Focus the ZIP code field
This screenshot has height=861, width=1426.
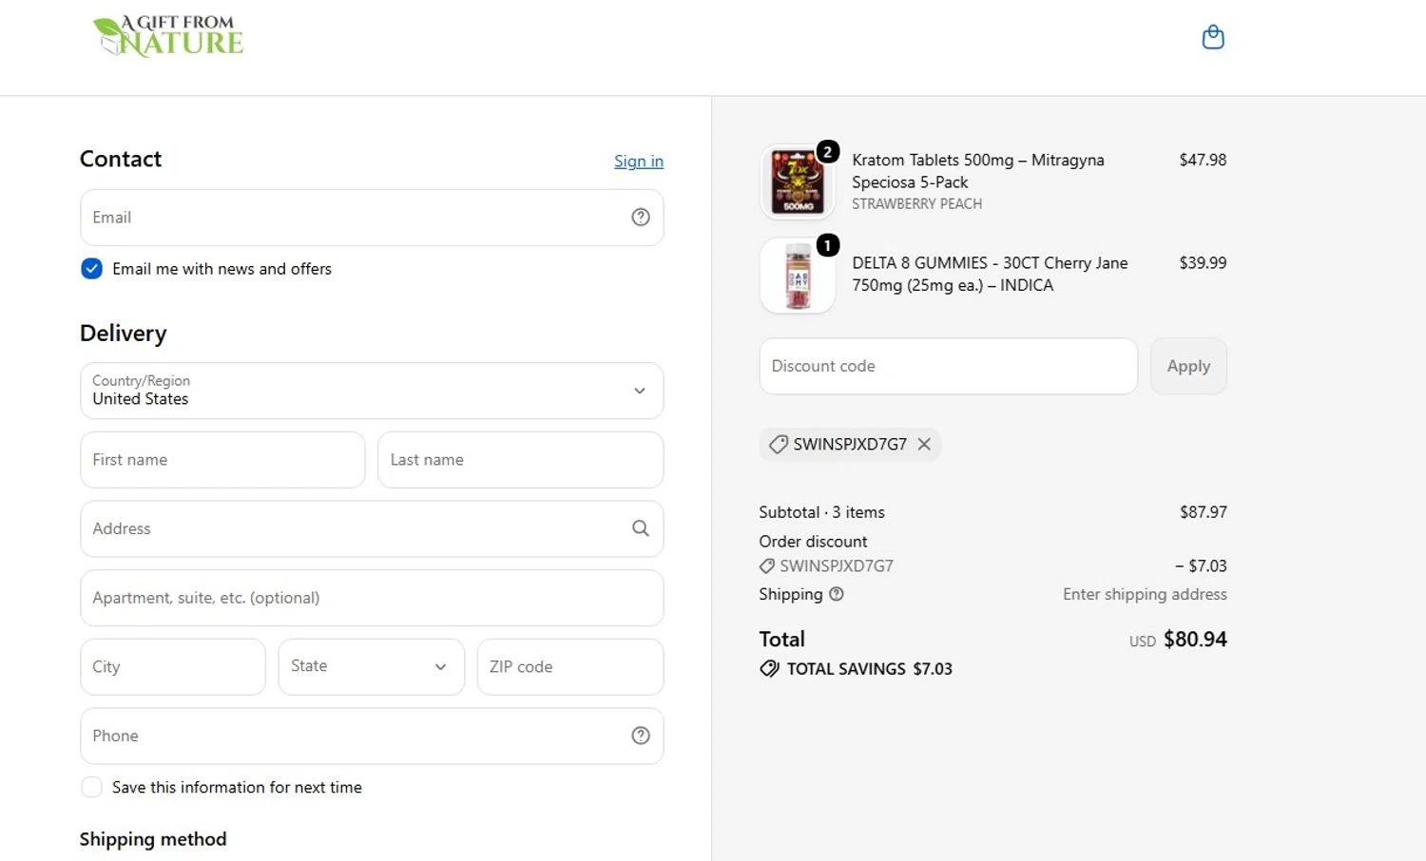point(570,666)
